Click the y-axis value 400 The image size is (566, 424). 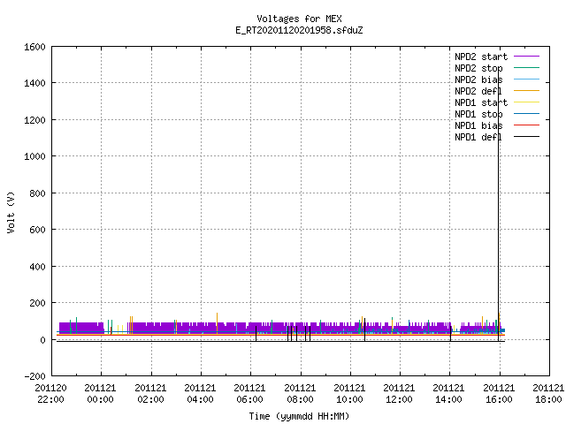tap(37, 267)
